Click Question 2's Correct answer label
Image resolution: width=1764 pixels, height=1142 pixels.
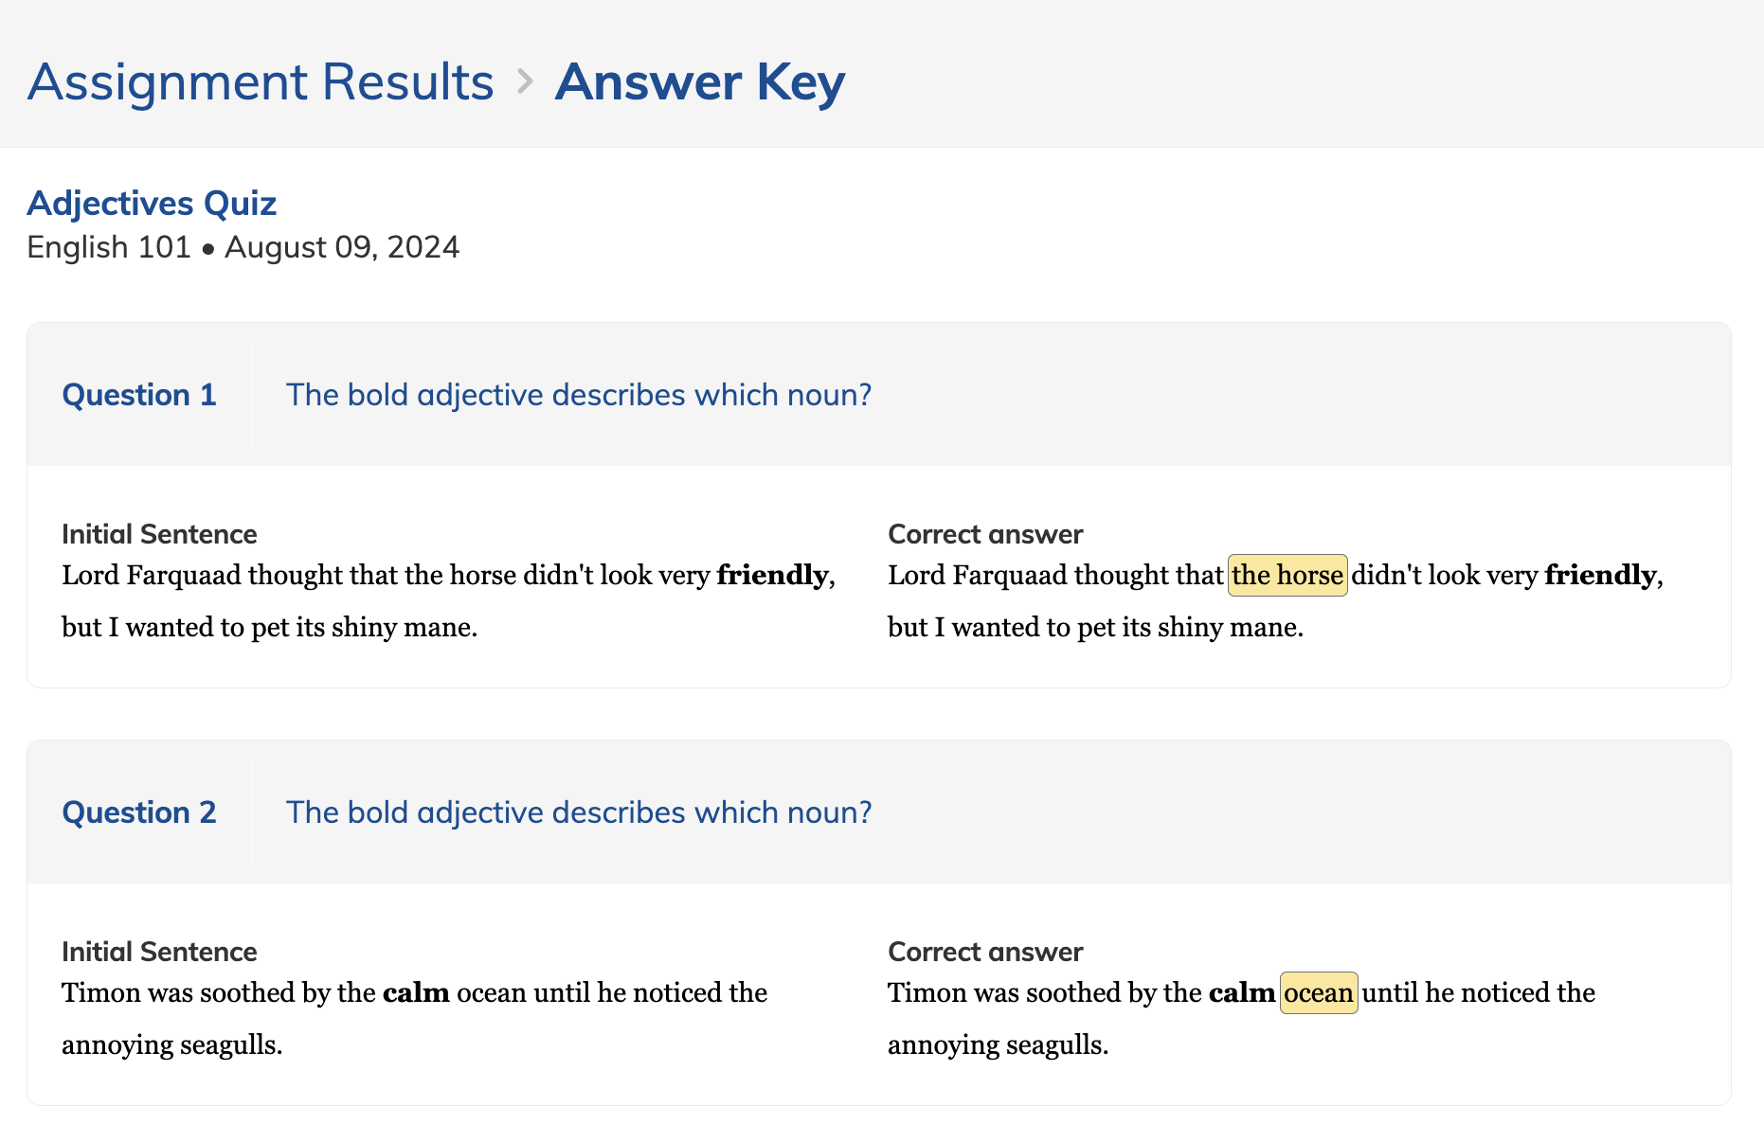985,952
